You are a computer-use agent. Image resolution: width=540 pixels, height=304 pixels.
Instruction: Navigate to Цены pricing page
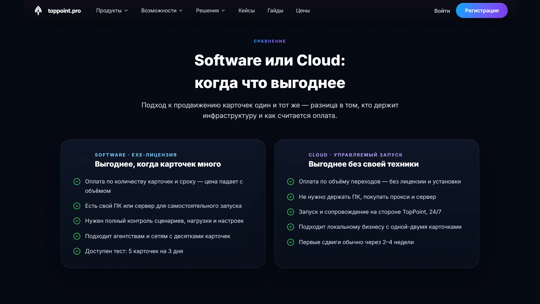303,11
